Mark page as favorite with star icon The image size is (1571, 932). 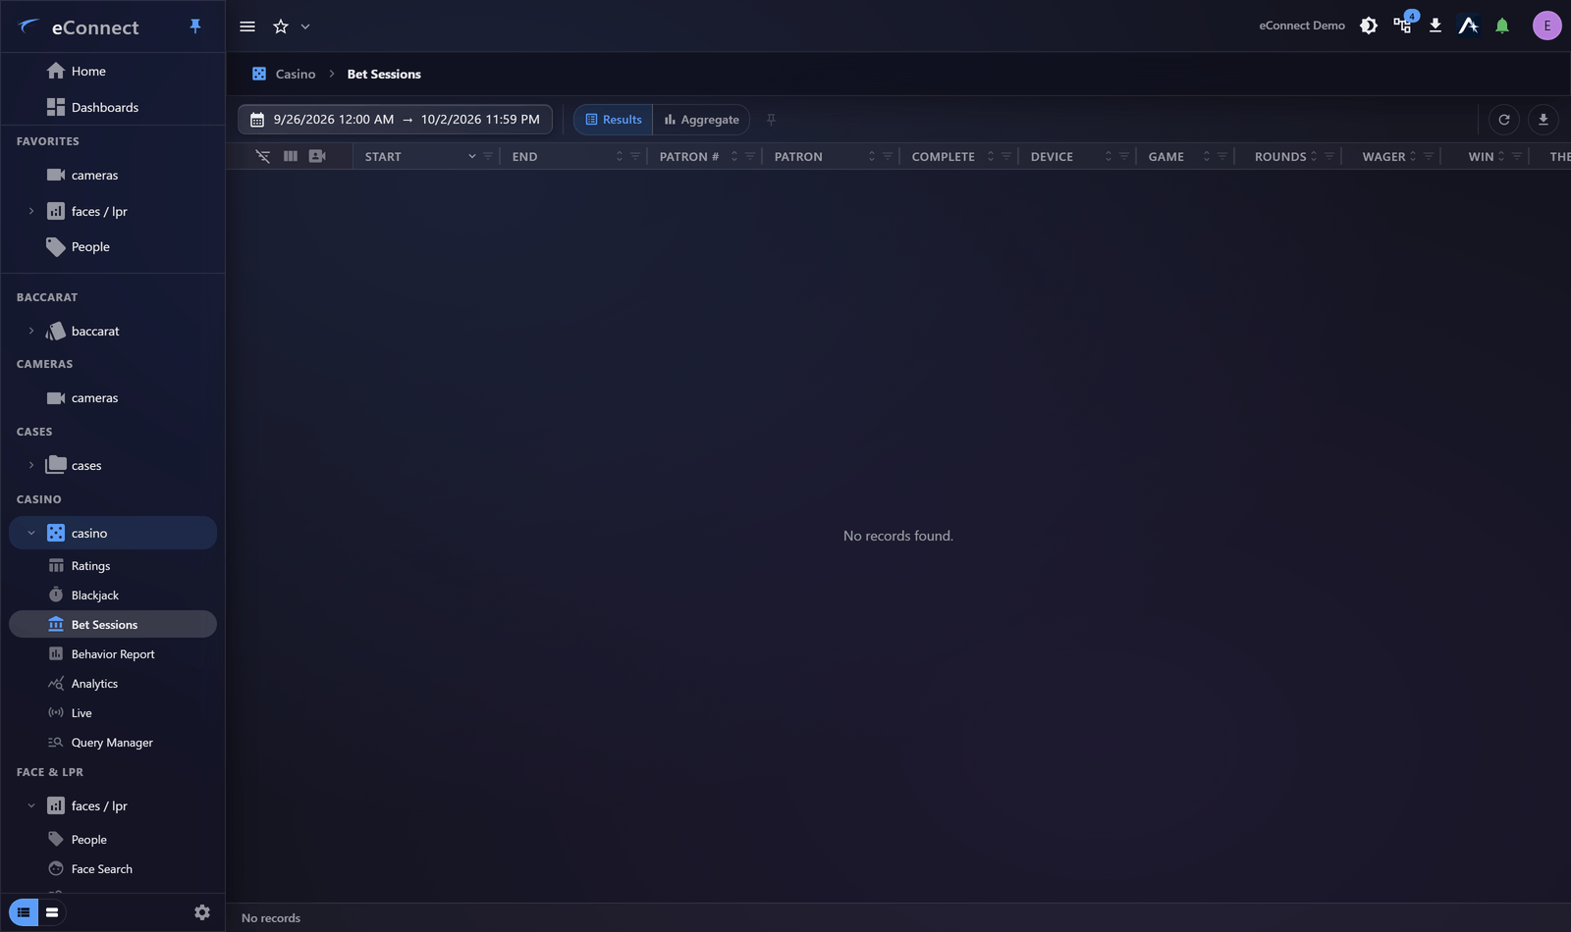click(x=281, y=26)
